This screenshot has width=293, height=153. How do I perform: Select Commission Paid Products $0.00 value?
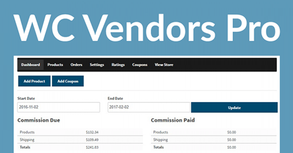(x=232, y=132)
